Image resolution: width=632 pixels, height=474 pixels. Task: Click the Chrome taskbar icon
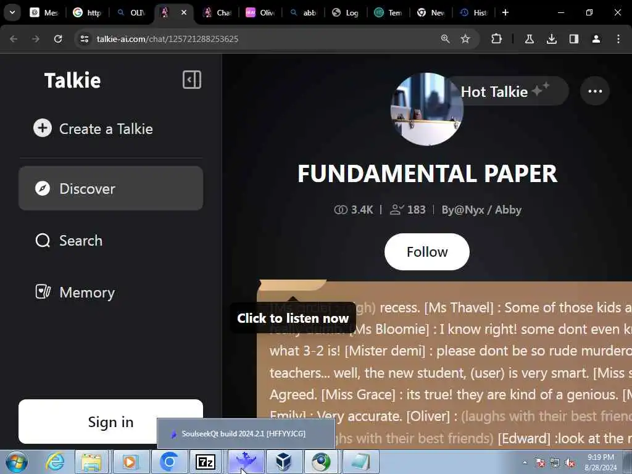pyautogui.click(x=321, y=462)
